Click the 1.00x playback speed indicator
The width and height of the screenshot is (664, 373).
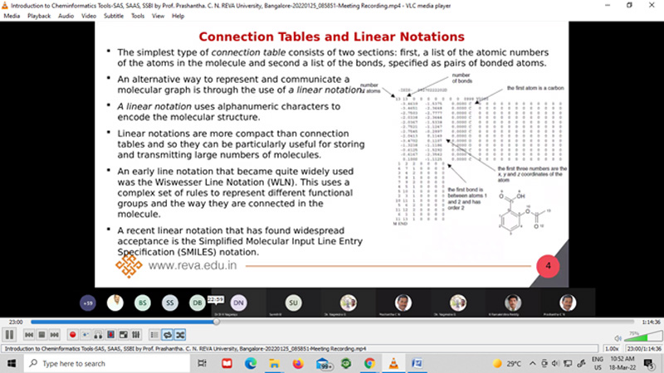(x=612, y=349)
